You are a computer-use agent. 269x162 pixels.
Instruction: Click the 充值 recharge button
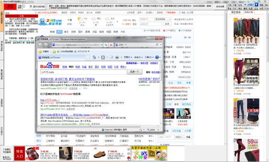click(x=188, y=137)
